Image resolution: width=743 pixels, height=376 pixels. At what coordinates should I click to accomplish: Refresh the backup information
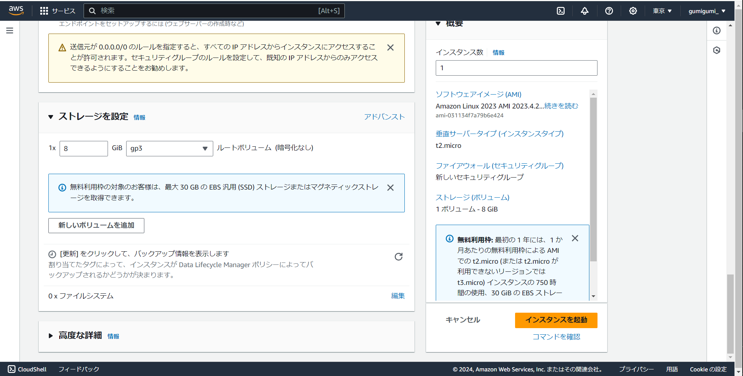coord(398,256)
